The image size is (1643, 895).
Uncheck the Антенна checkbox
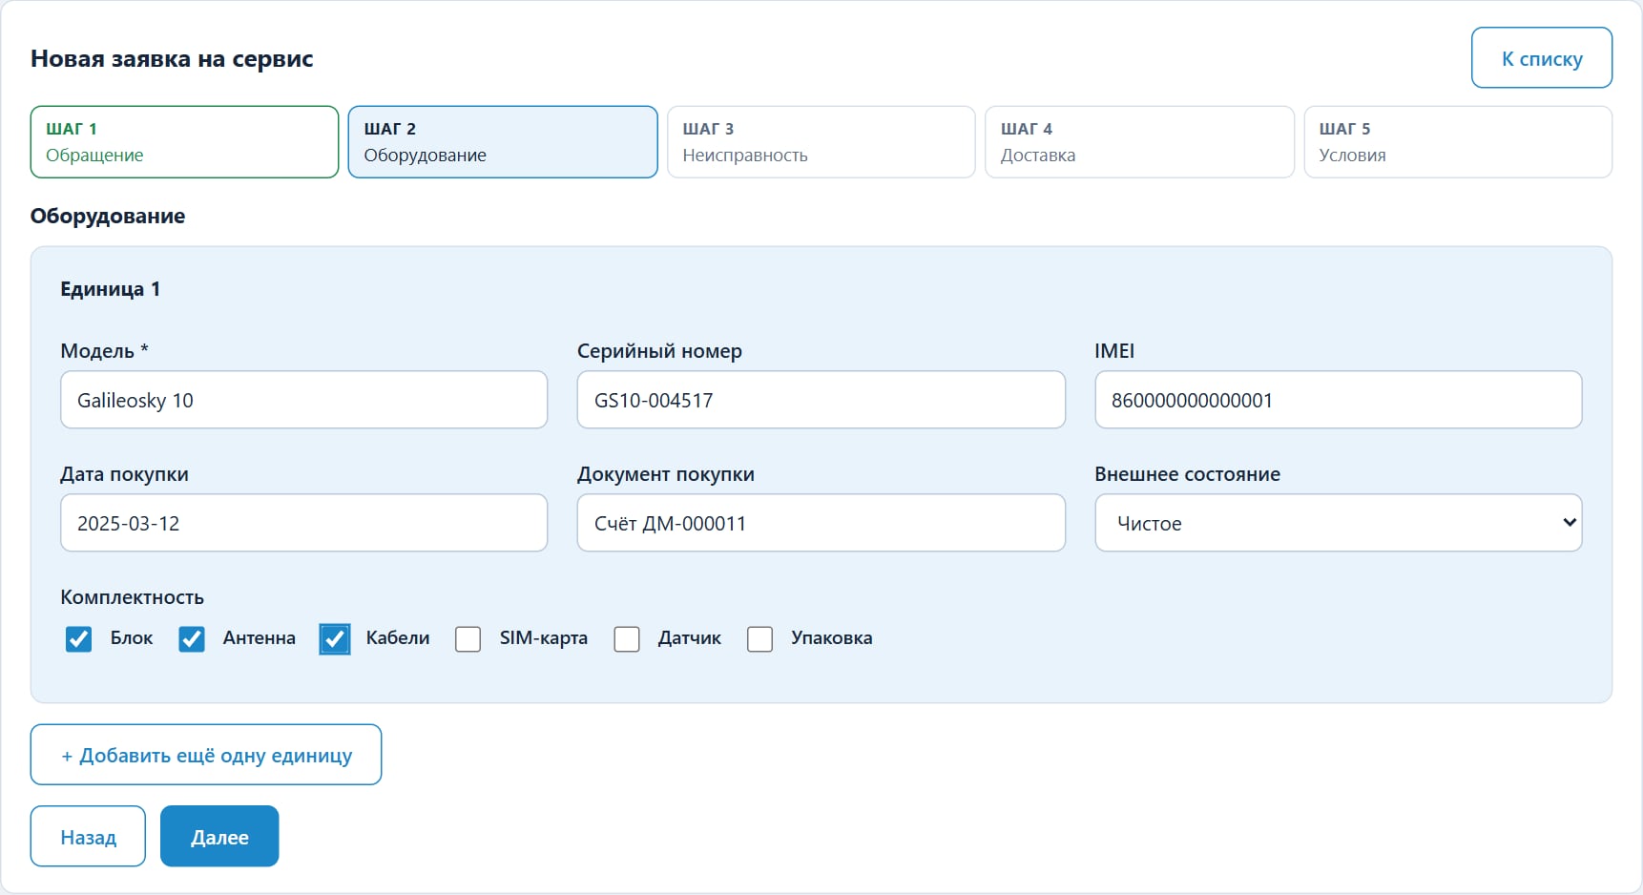(x=192, y=639)
